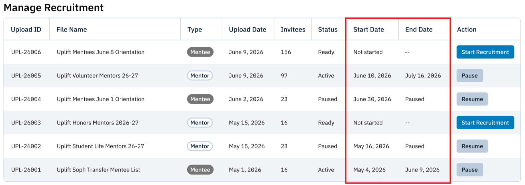Select upload ID UPL-26003
Screen dimensions: 525x185
coord(26,123)
